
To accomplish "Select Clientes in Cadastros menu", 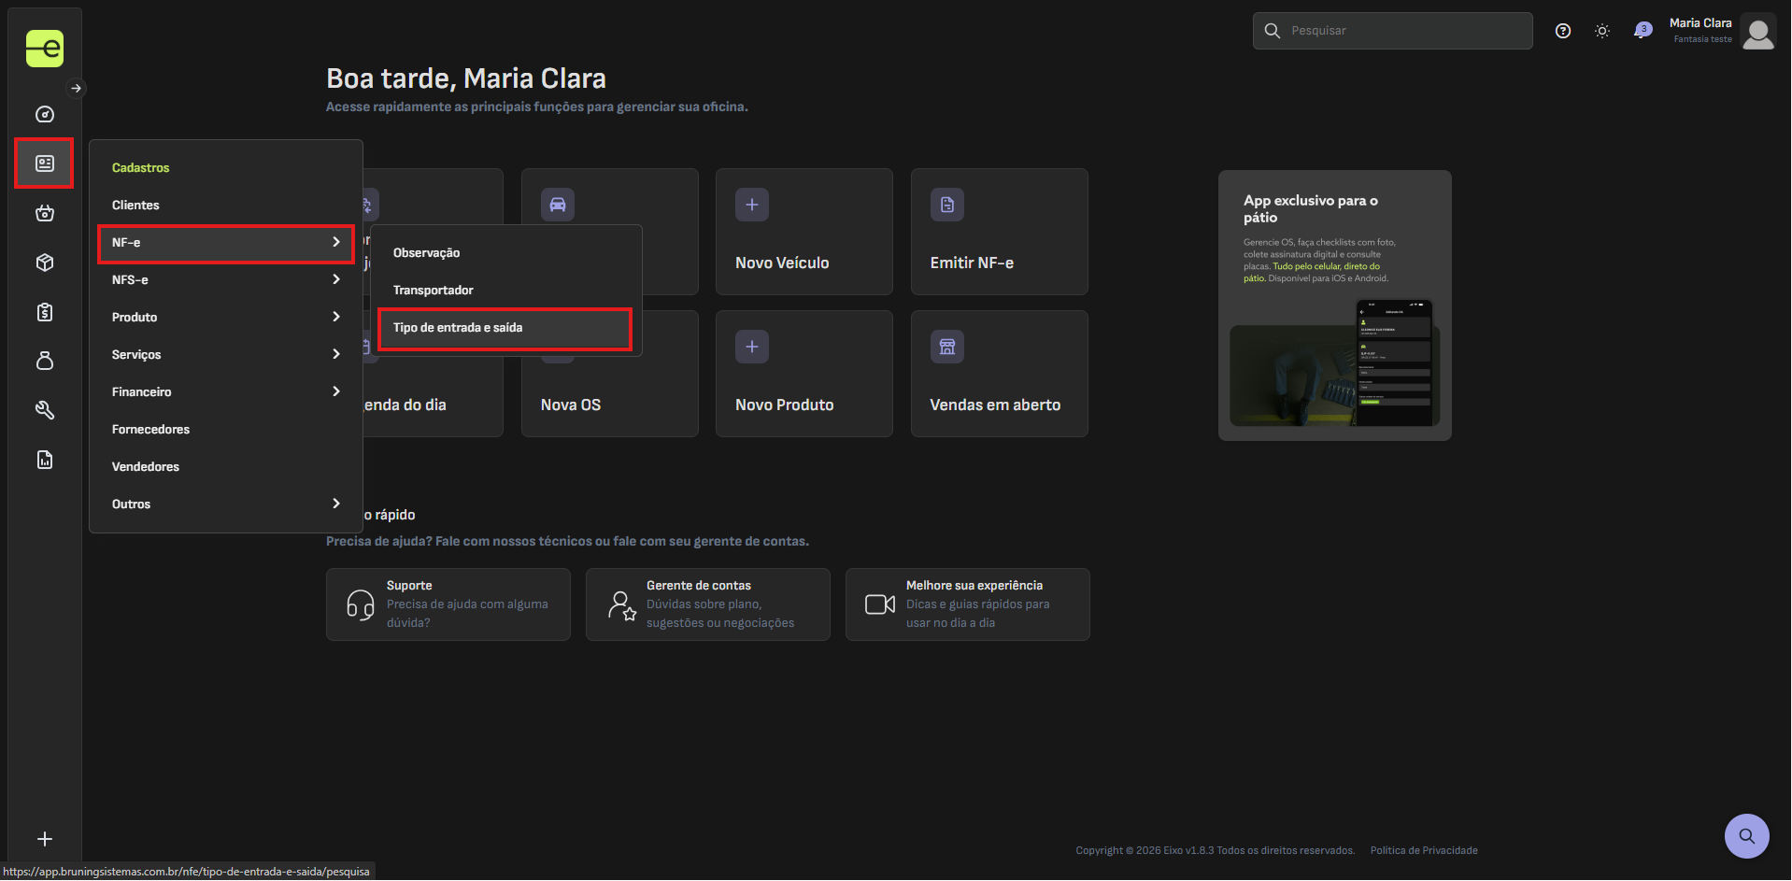I will [226, 205].
